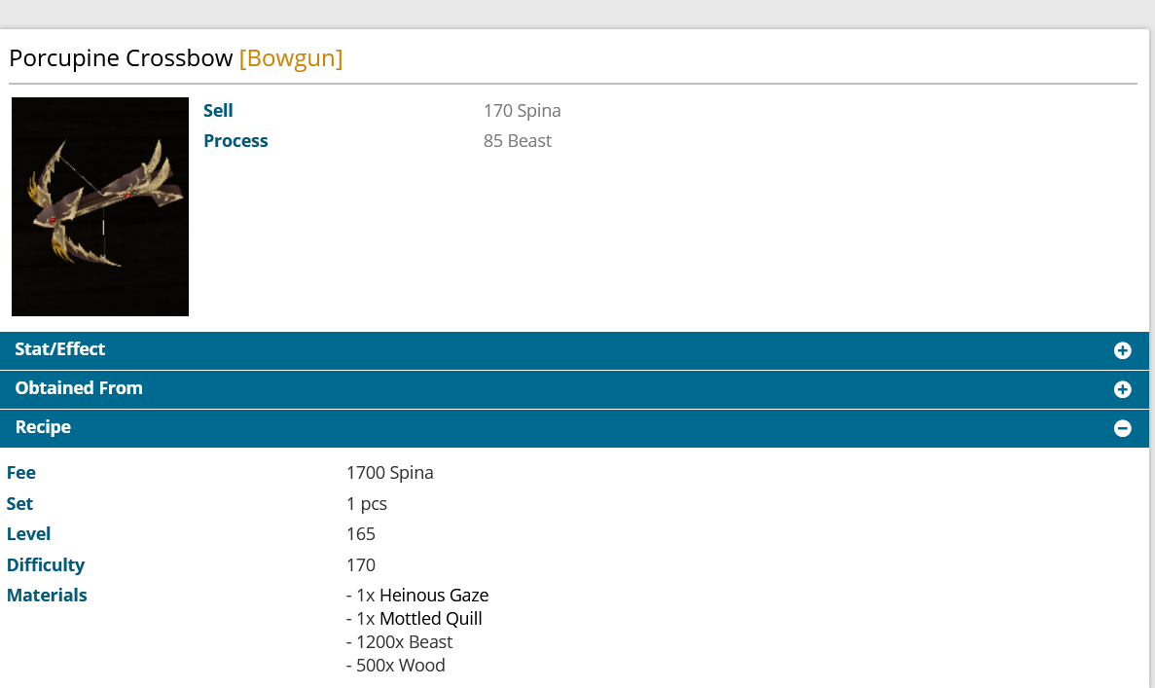
Task: Click the Porcupine Crossbow weapon image
Action: [x=100, y=206]
